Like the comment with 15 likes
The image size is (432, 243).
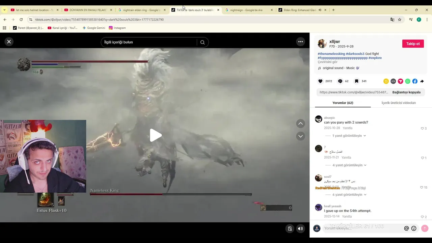pyautogui.click(x=422, y=187)
